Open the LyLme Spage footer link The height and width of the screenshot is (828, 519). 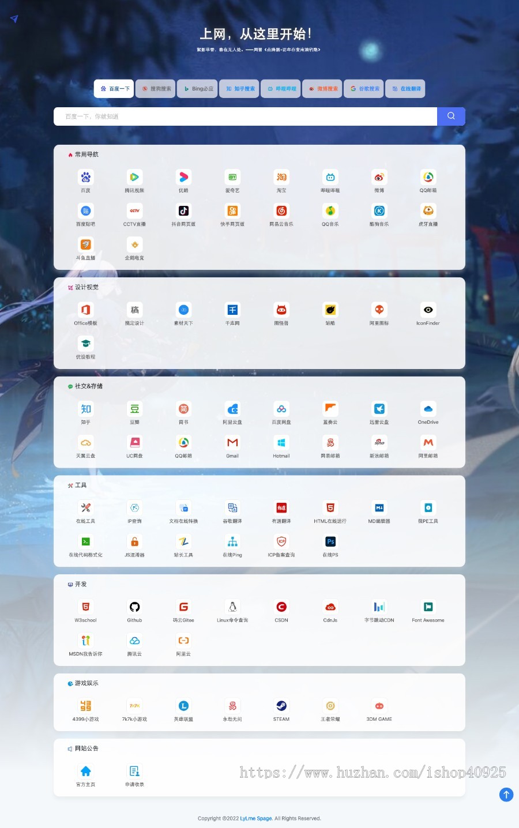(256, 818)
